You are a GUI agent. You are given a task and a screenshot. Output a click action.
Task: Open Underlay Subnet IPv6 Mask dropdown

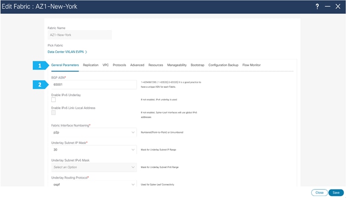pyautogui.click(x=94, y=167)
